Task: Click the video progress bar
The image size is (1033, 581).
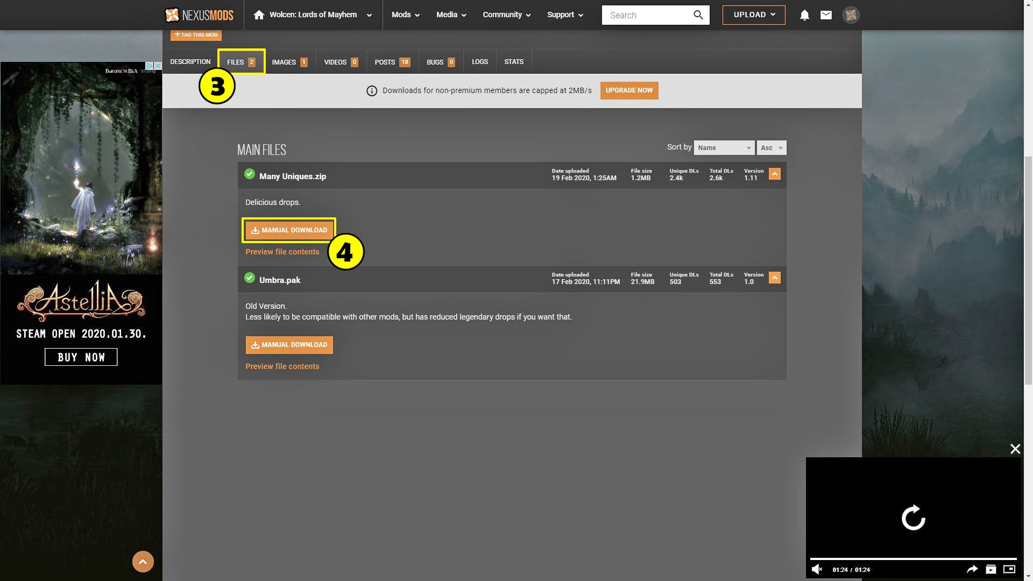Action: (x=913, y=559)
